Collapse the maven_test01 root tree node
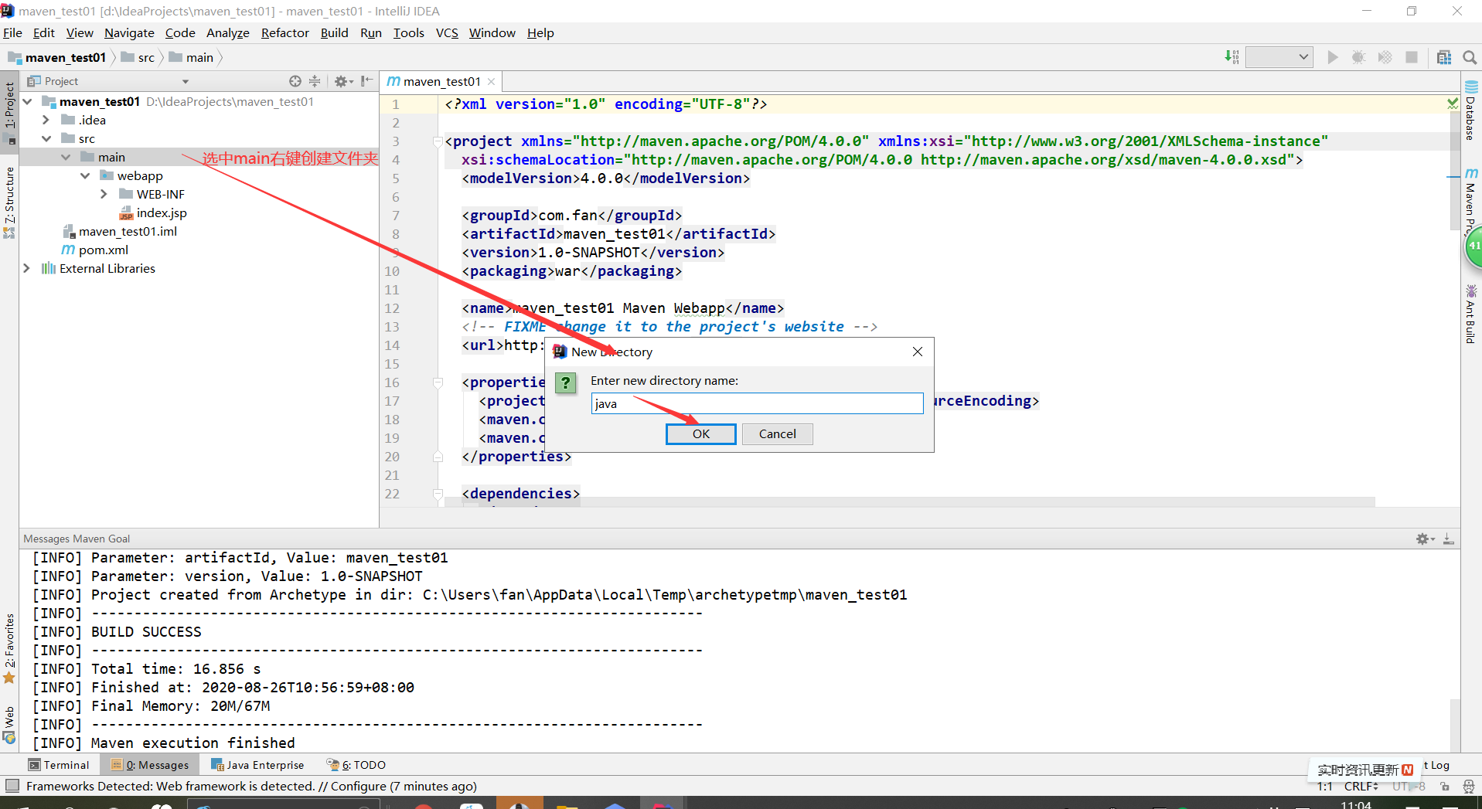The height and width of the screenshot is (809, 1482). click(x=28, y=101)
